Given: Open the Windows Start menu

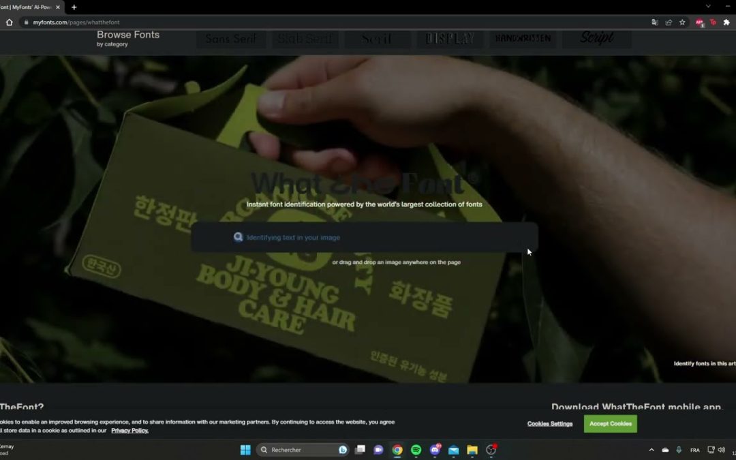Looking at the screenshot, I should (245, 450).
